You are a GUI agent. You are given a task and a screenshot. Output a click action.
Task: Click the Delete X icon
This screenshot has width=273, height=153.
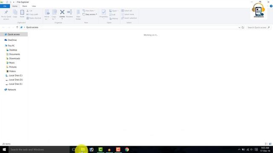(x=62, y=12)
